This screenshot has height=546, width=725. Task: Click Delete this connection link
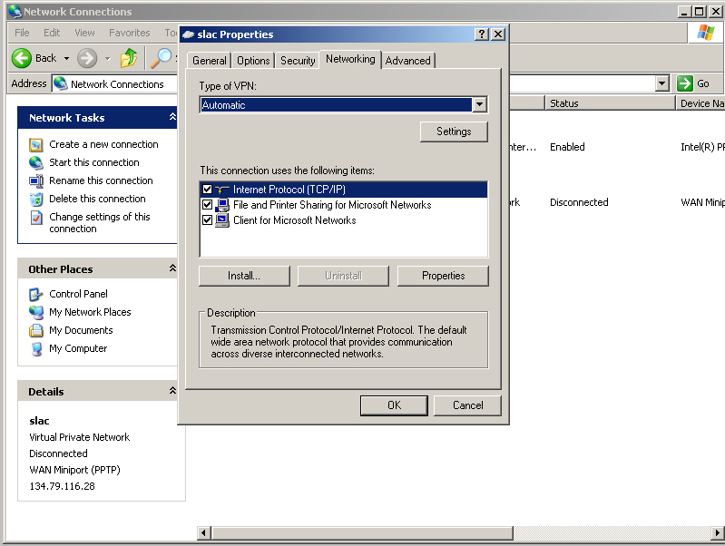pos(98,199)
